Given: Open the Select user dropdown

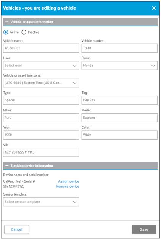Looking at the screenshot, I should pyautogui.click(x=41, y=66).
